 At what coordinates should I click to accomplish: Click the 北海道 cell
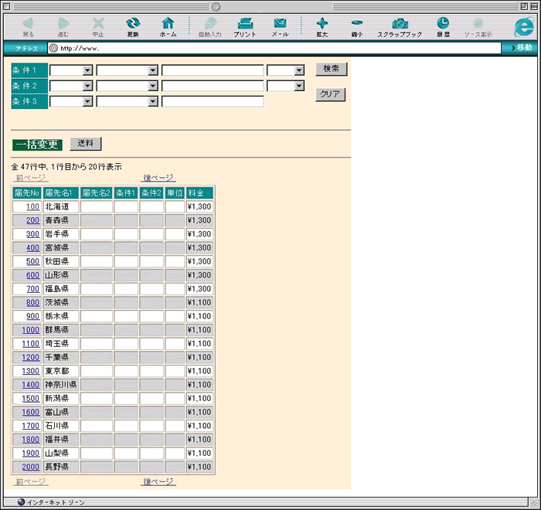[x=61, y=206]
